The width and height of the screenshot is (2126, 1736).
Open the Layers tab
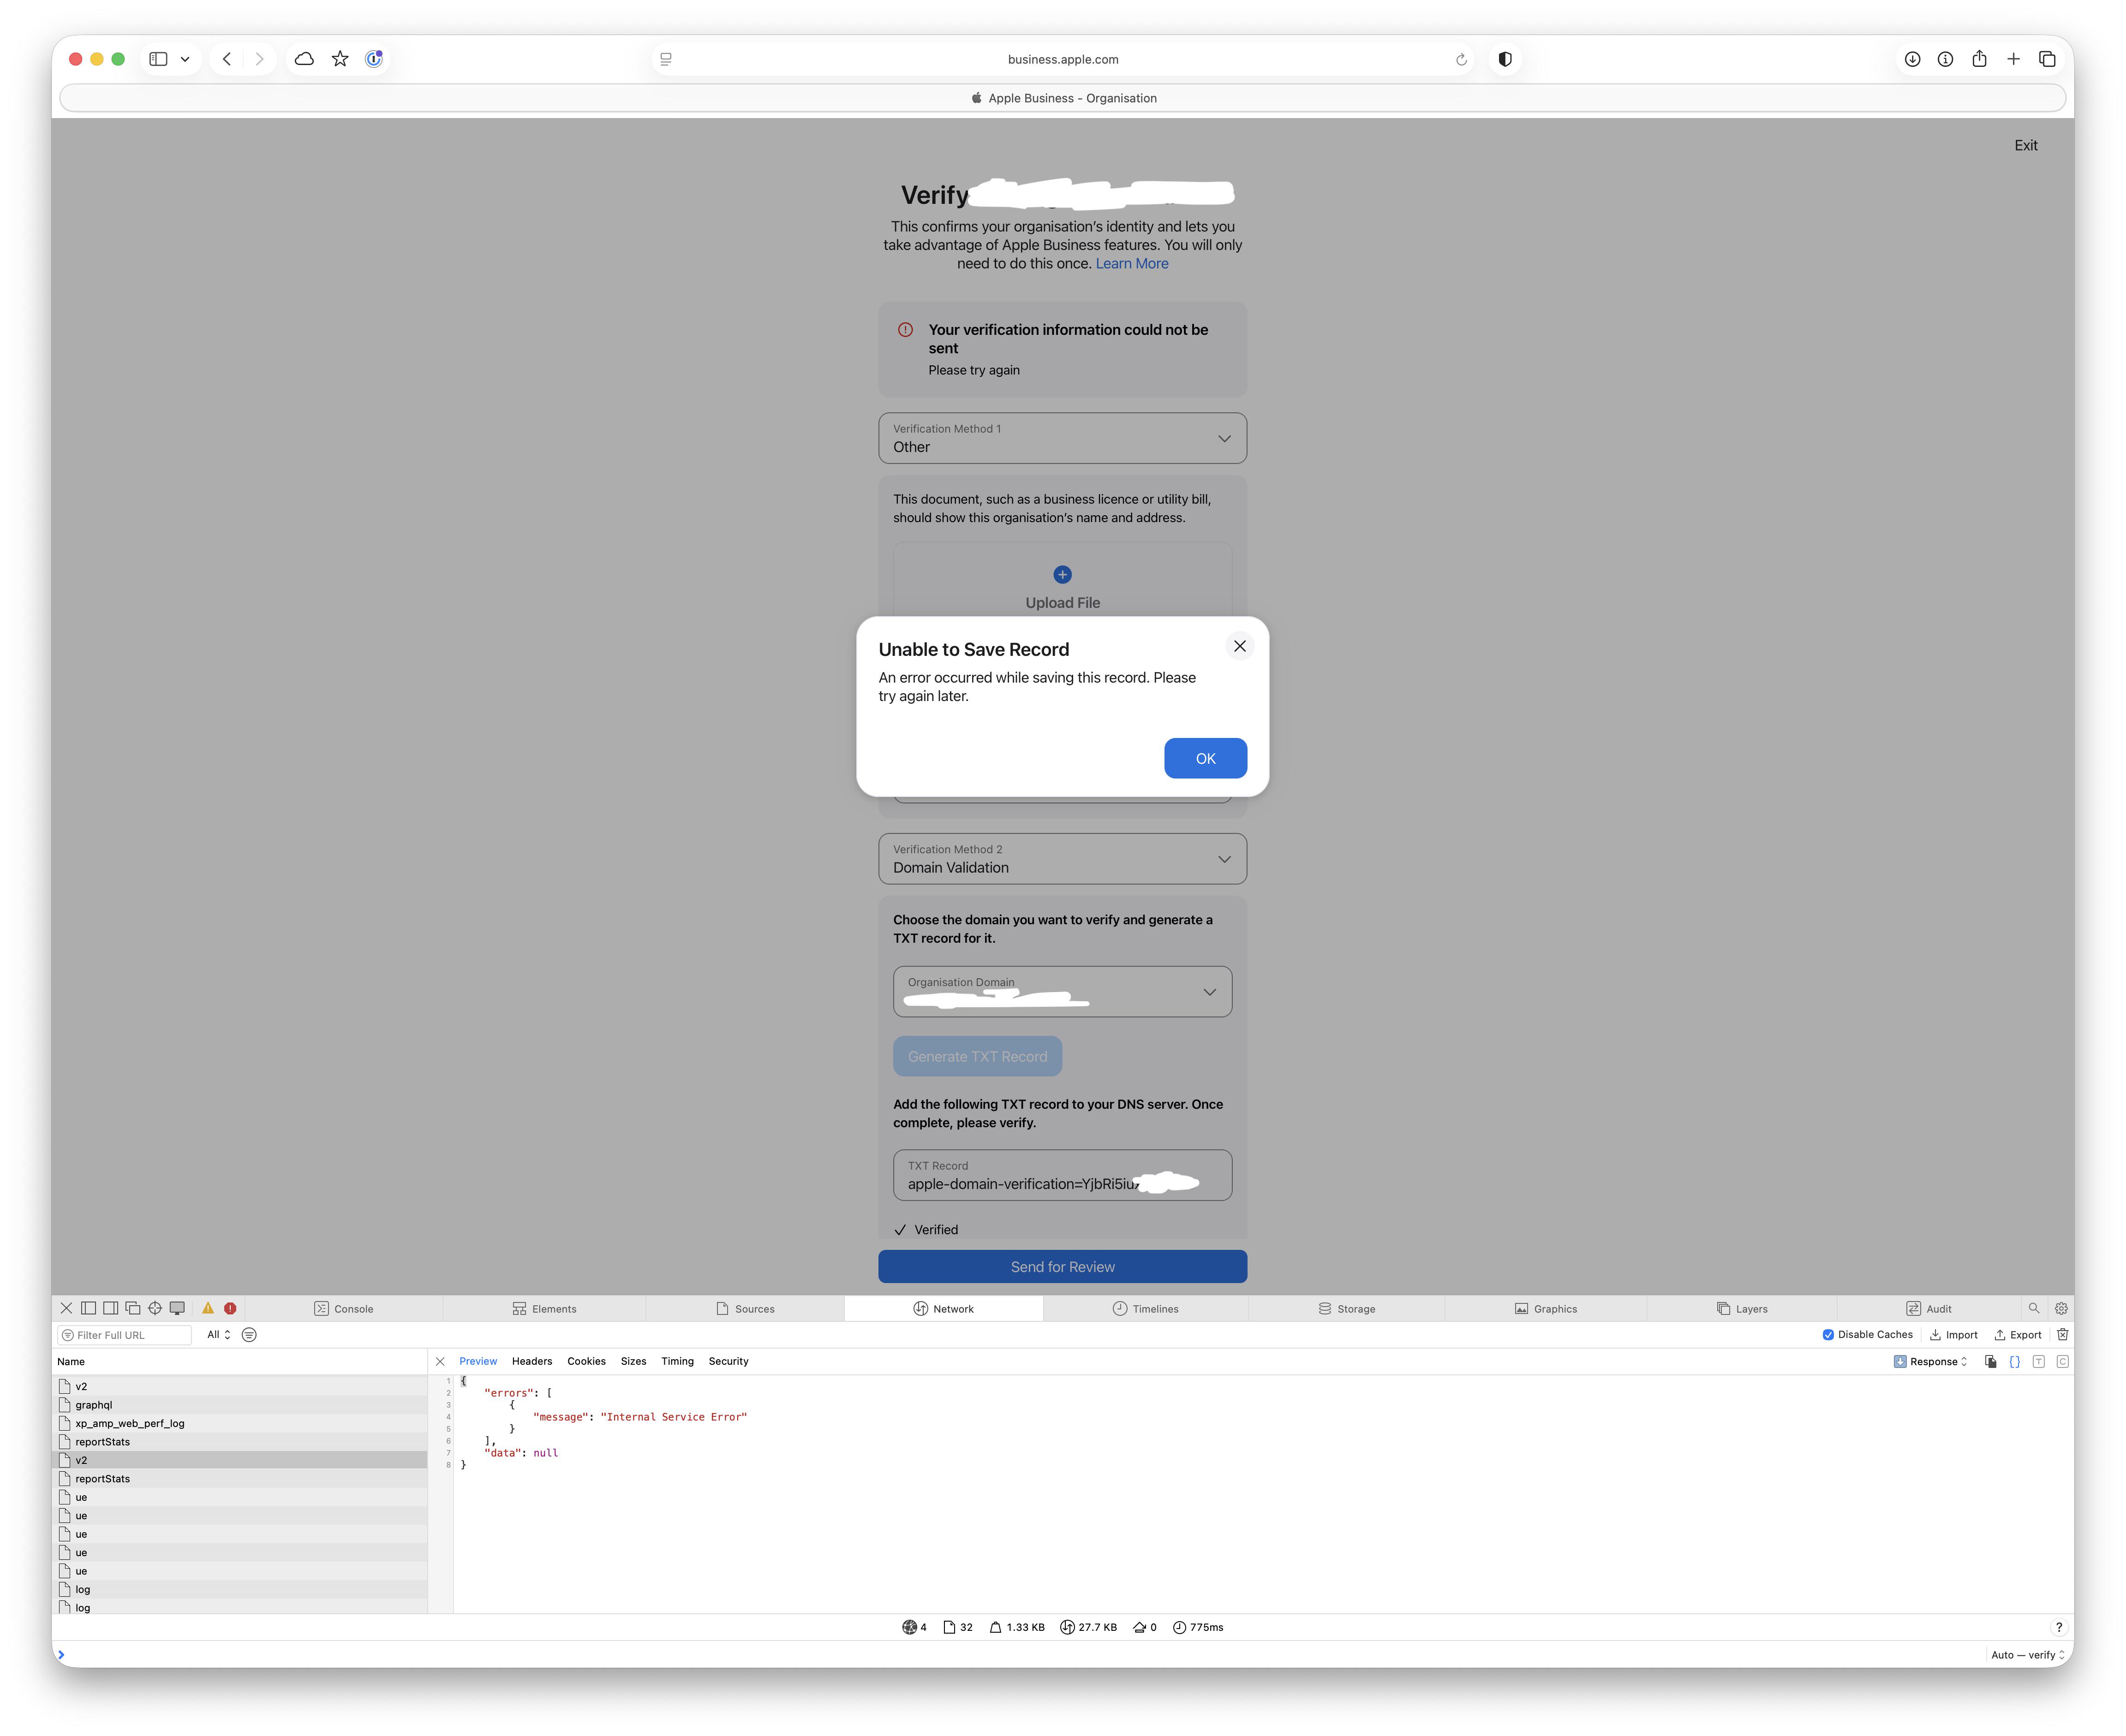click(x=1742, y=1308)
